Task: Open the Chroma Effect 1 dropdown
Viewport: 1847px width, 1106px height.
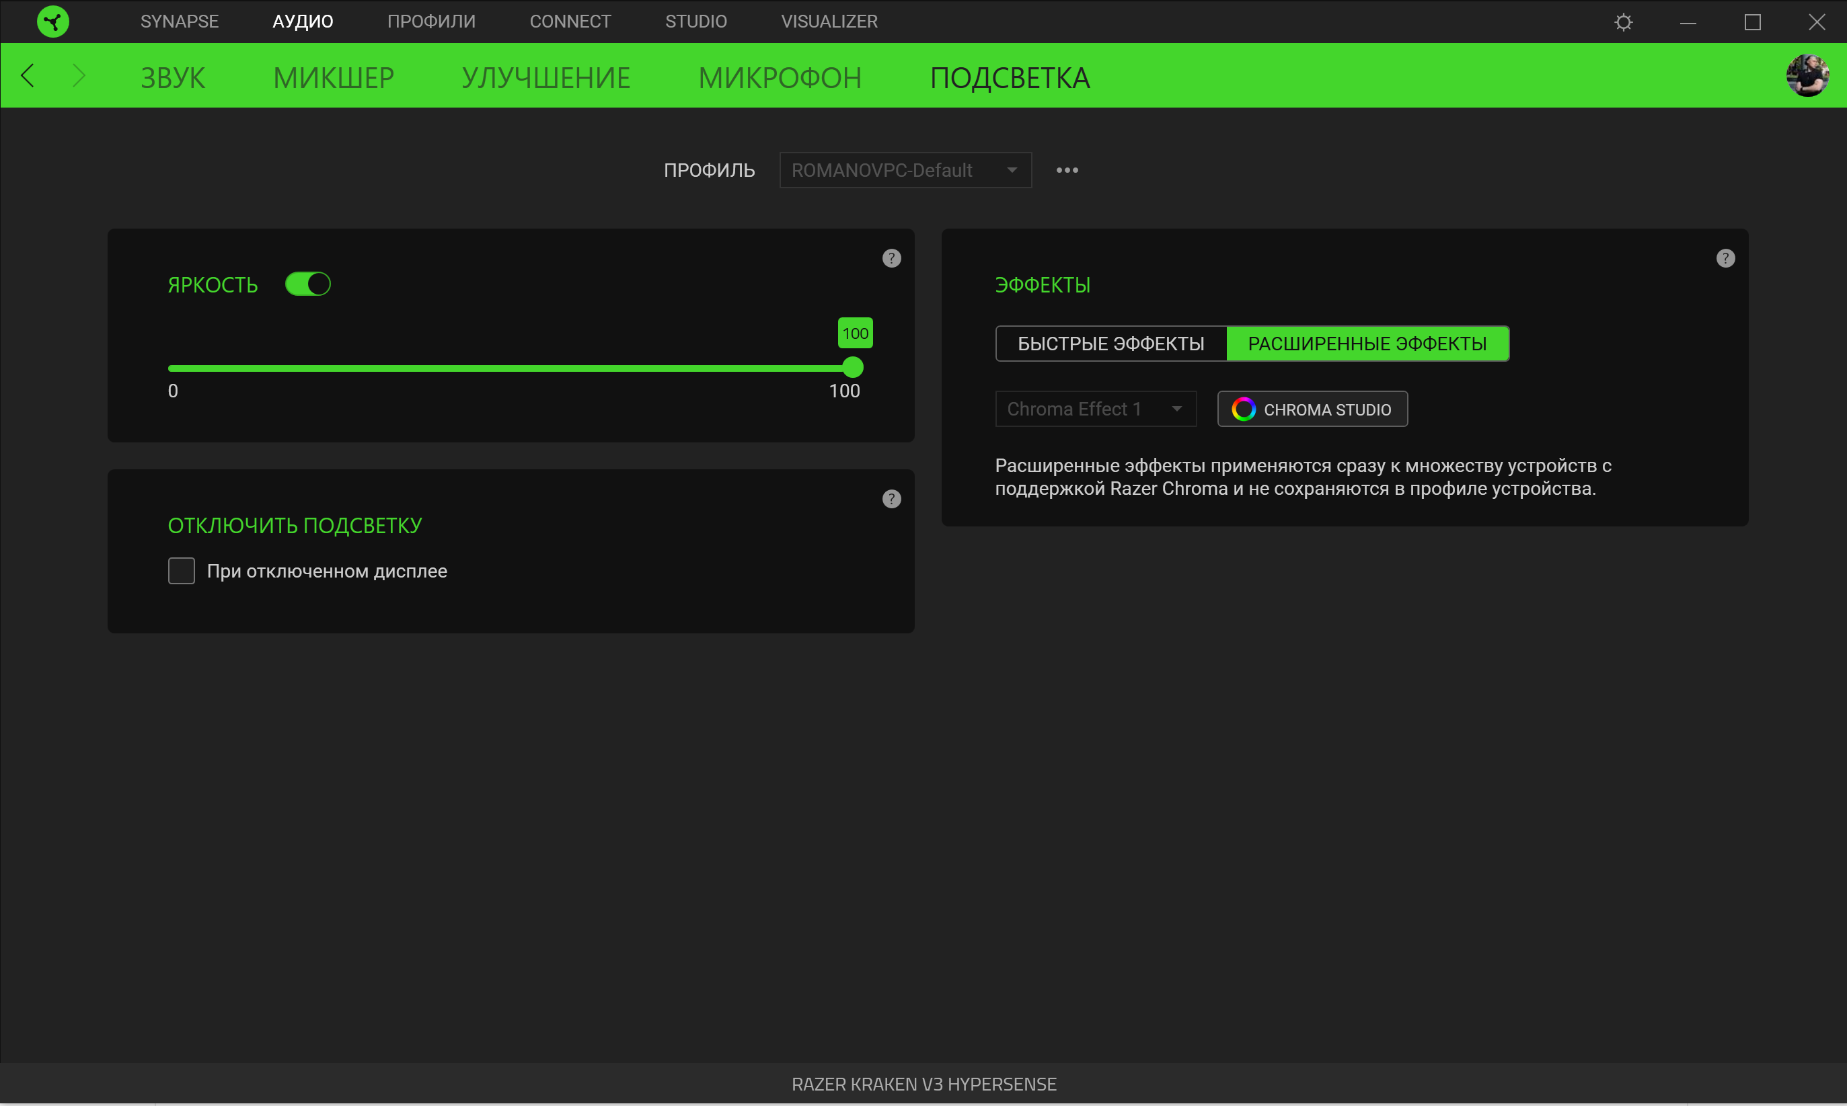Action: click(x=1095, y=409)
